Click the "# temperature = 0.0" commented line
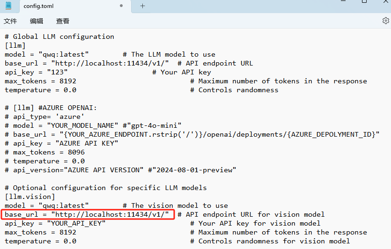This screenshot has width=391, height=249. [x=44, y=161]
